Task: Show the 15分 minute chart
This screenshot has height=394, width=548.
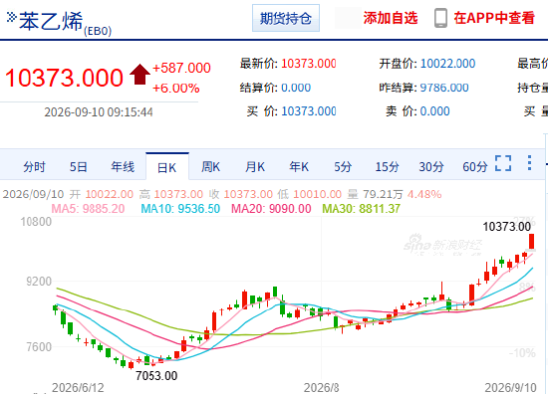Action: pyautogui.click(x=387, y=167)
